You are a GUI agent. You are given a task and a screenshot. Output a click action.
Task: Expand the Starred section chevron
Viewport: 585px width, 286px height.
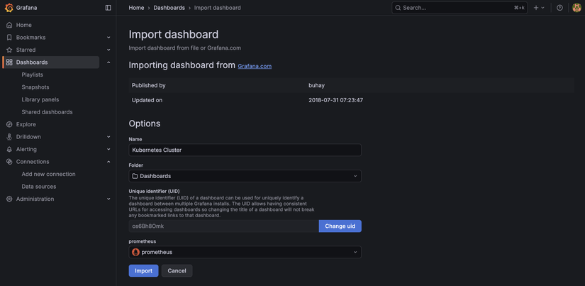coord(108,50)
